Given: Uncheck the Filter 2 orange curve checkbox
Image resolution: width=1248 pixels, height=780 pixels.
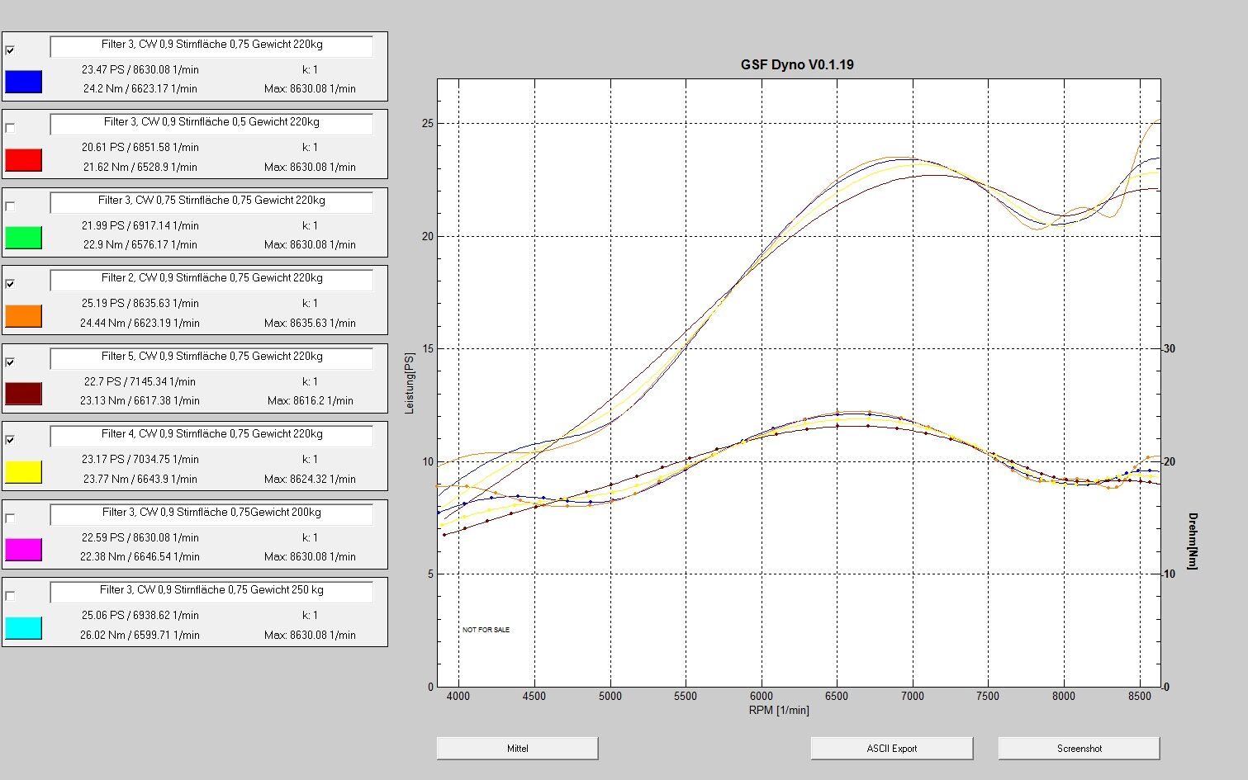Looking at the screenshot, I should (x=10, y=284).
